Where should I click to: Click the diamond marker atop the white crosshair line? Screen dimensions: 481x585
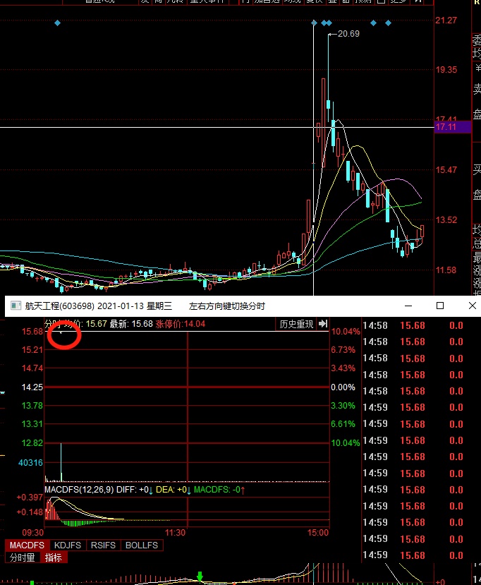pyautogui.click(x=314, y=23)
